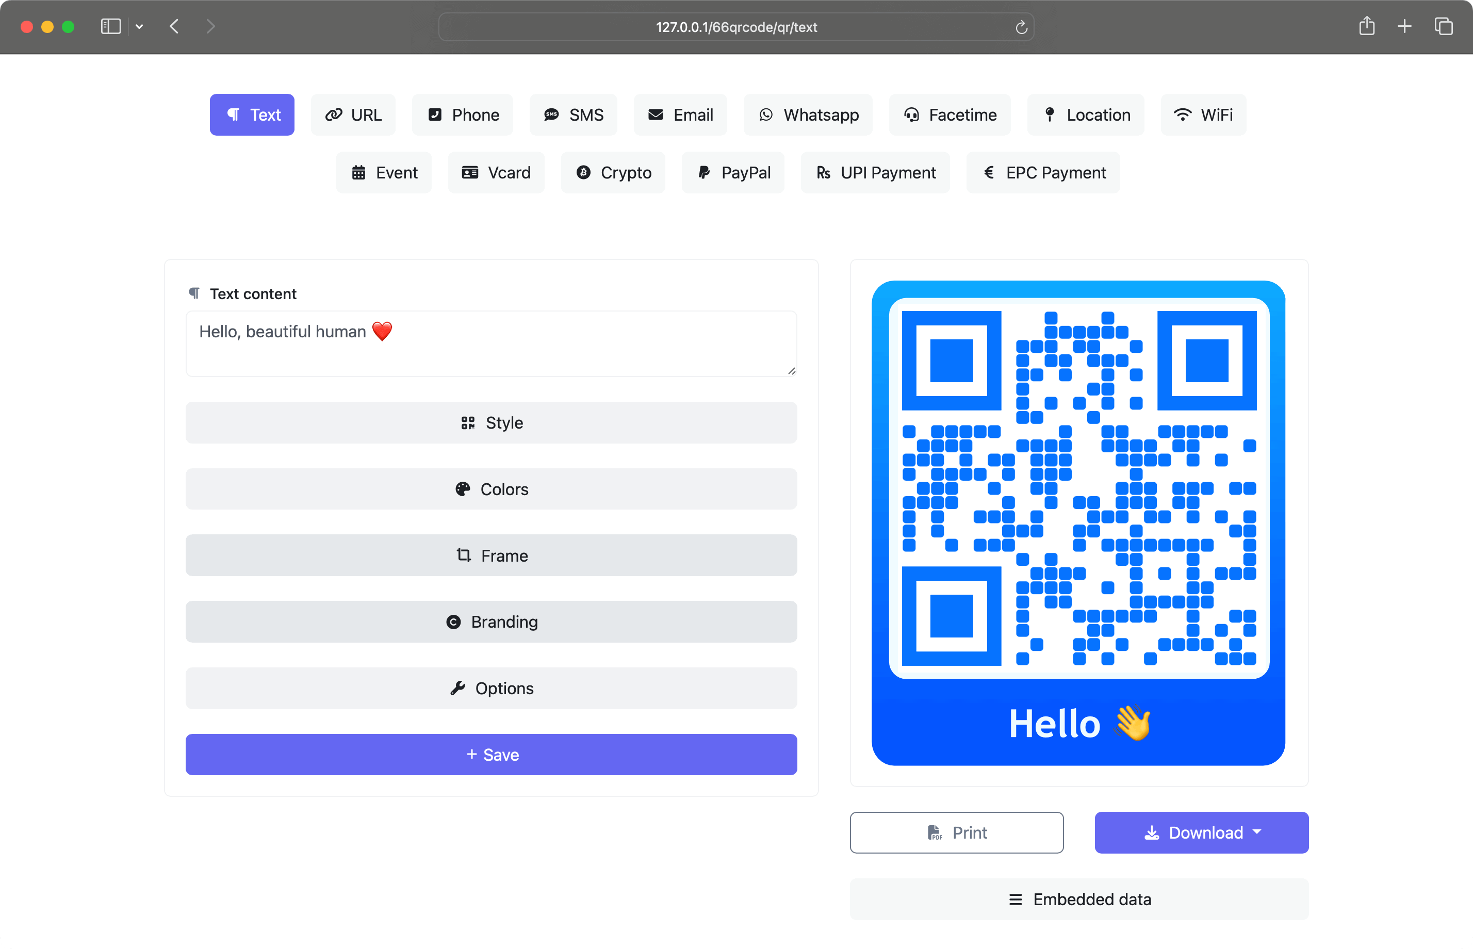This screenshot has width=1473, height=949.
Task: Print the QR code as PDF
Action: pyautogui.click(x=957, y=833)
